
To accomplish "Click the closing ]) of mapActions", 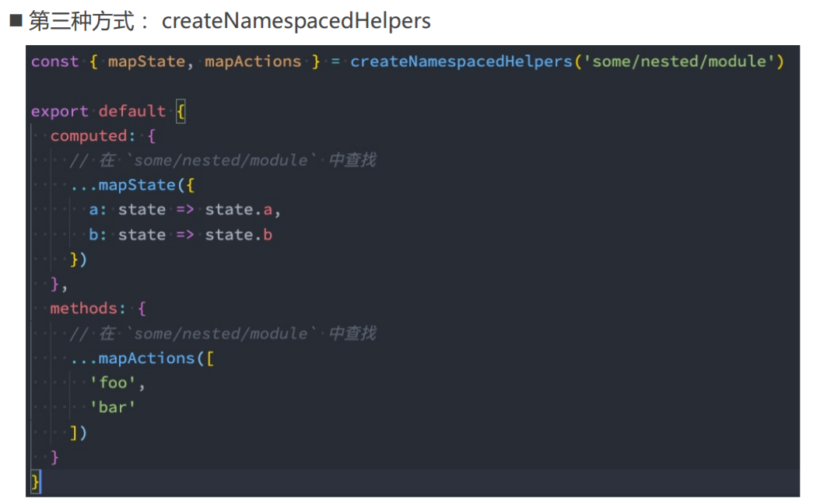I will click(79, 432).
